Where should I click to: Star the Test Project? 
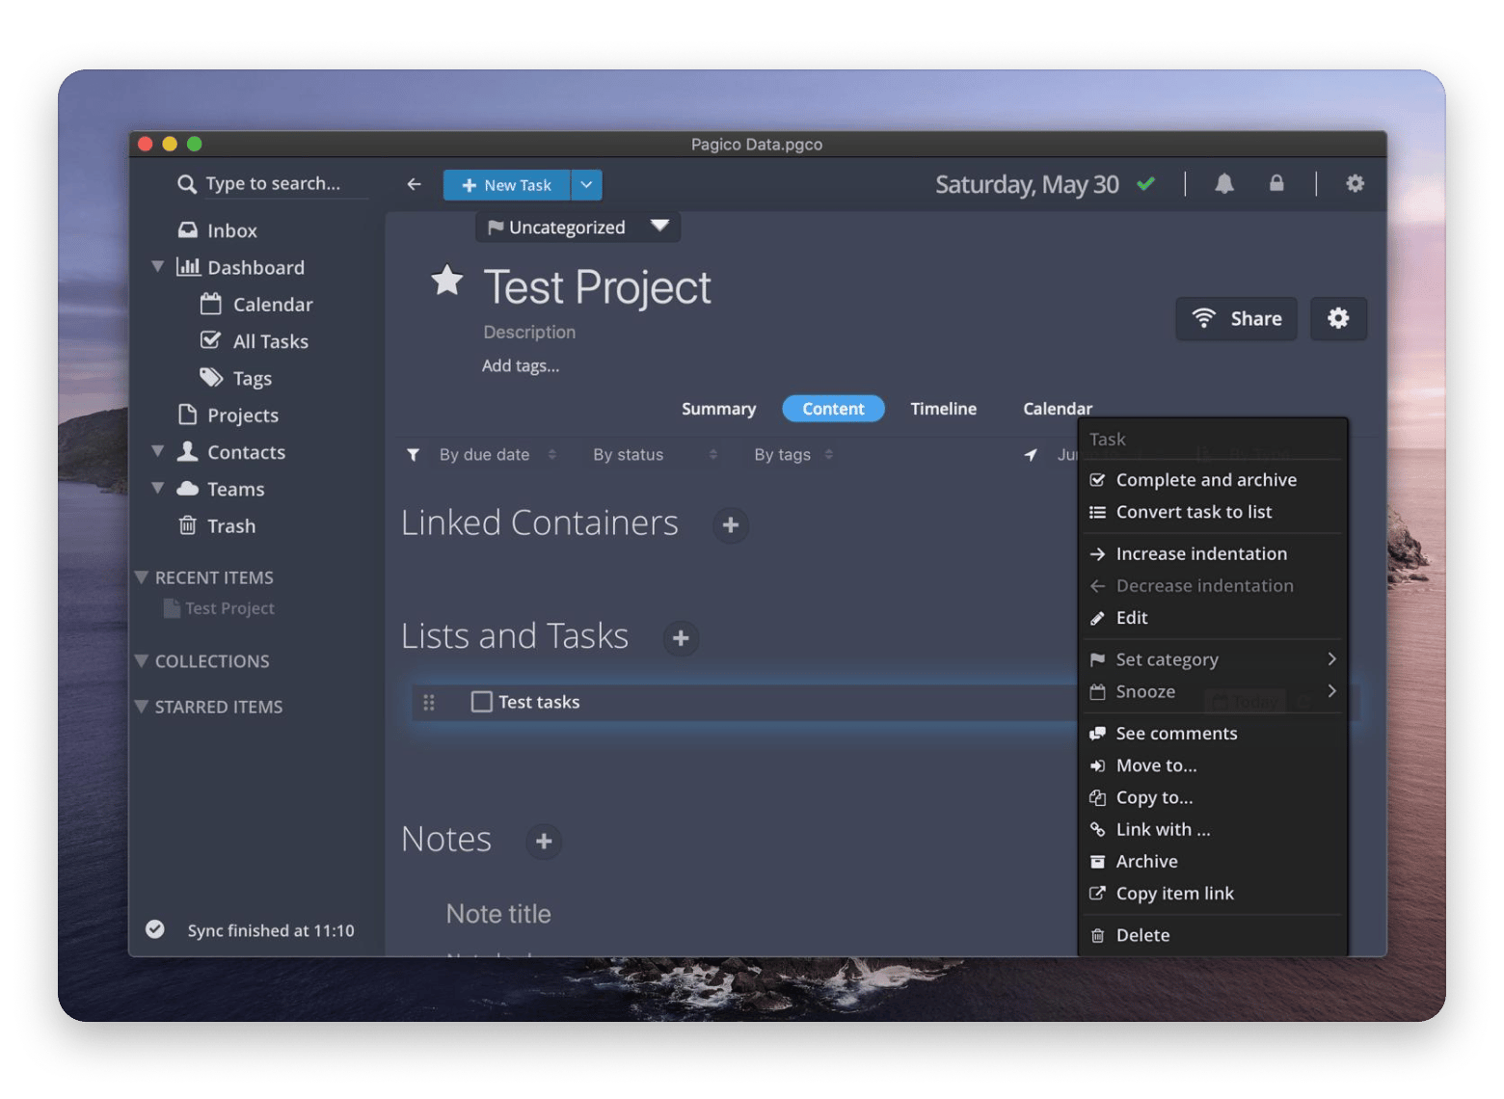coord(447,281)
